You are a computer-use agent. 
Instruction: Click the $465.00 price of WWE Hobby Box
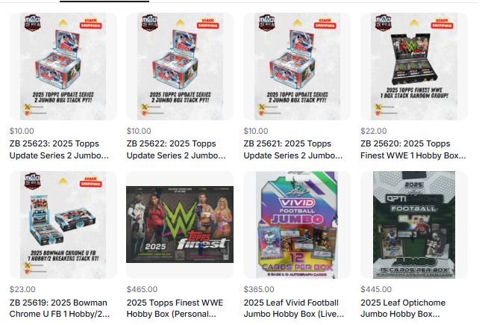[142, 289]
